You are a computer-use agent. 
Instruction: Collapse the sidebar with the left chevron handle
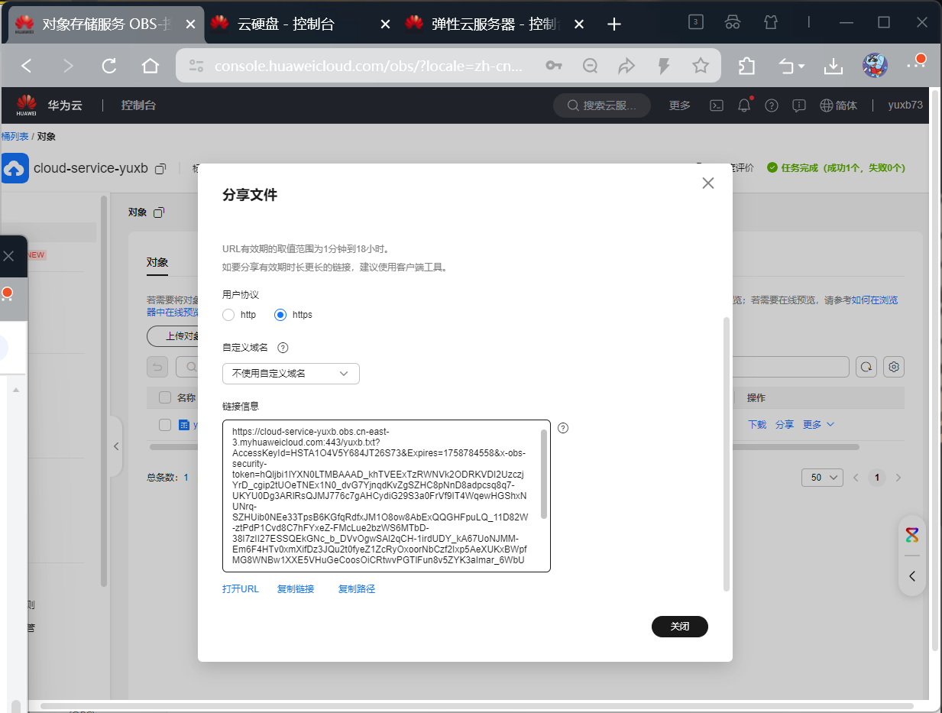(x=116, y=446)
